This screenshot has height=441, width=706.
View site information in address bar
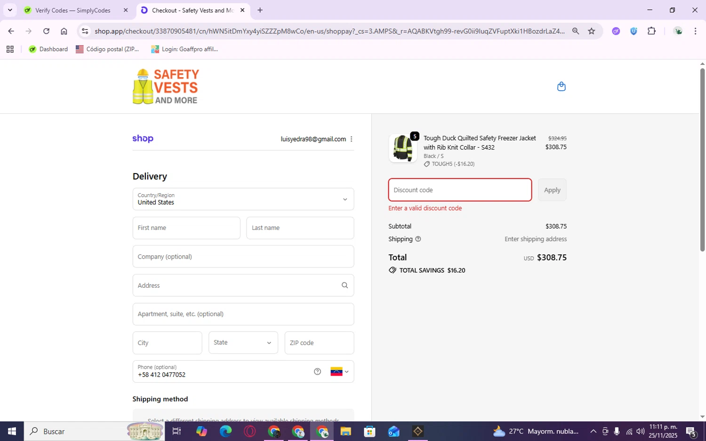85,31
